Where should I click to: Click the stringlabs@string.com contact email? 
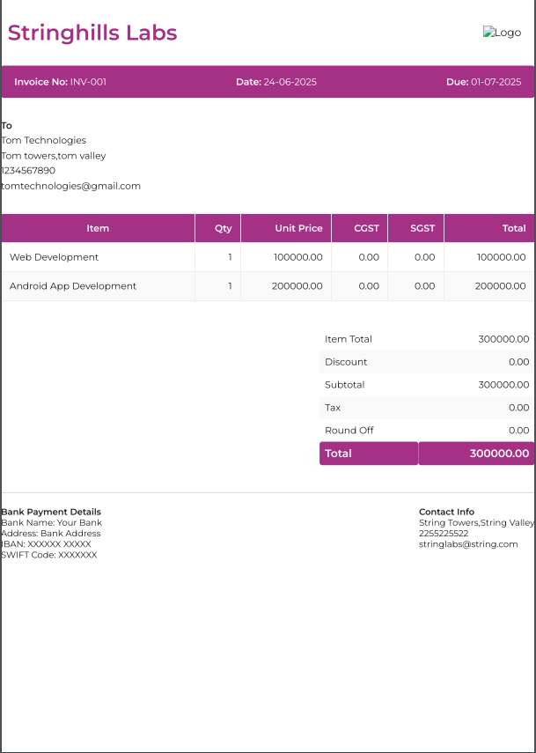tap(468, 544)
